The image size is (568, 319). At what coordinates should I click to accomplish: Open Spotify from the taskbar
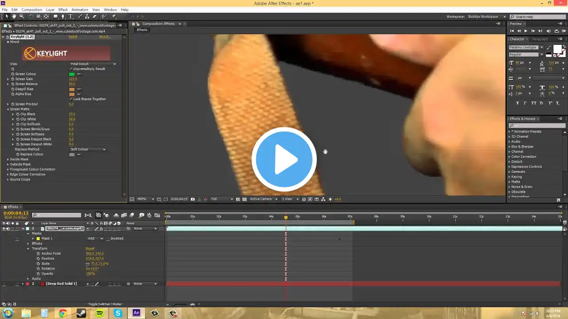(99, 313)
